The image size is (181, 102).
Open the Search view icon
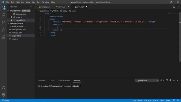click(x=3, y=15)
